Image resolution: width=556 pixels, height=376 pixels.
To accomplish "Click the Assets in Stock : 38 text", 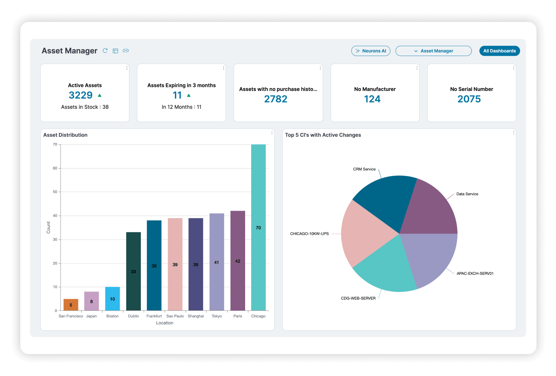I will point(85,107).
